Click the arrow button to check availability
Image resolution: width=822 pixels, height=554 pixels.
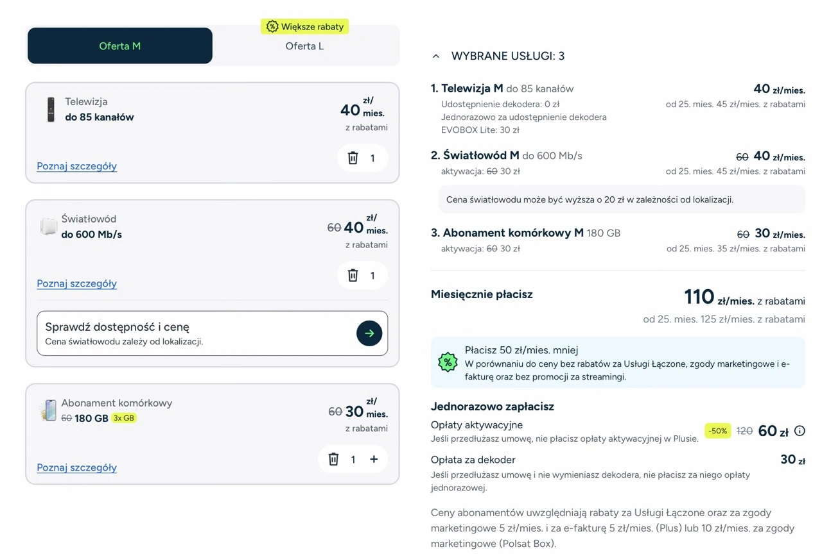pyautogui.click(x=369, y=333)
